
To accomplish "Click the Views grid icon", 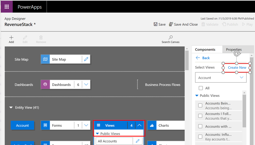I will pos(98,125).
